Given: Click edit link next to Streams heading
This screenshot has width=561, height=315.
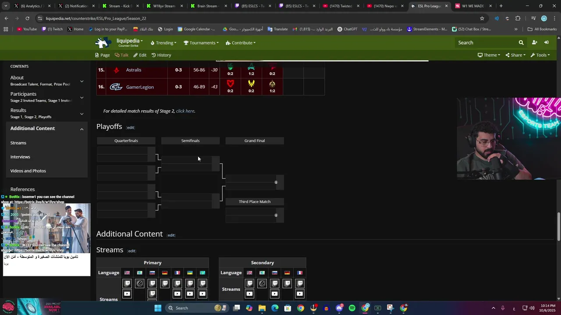Looking at the screenshot, I should coord(131,251).
